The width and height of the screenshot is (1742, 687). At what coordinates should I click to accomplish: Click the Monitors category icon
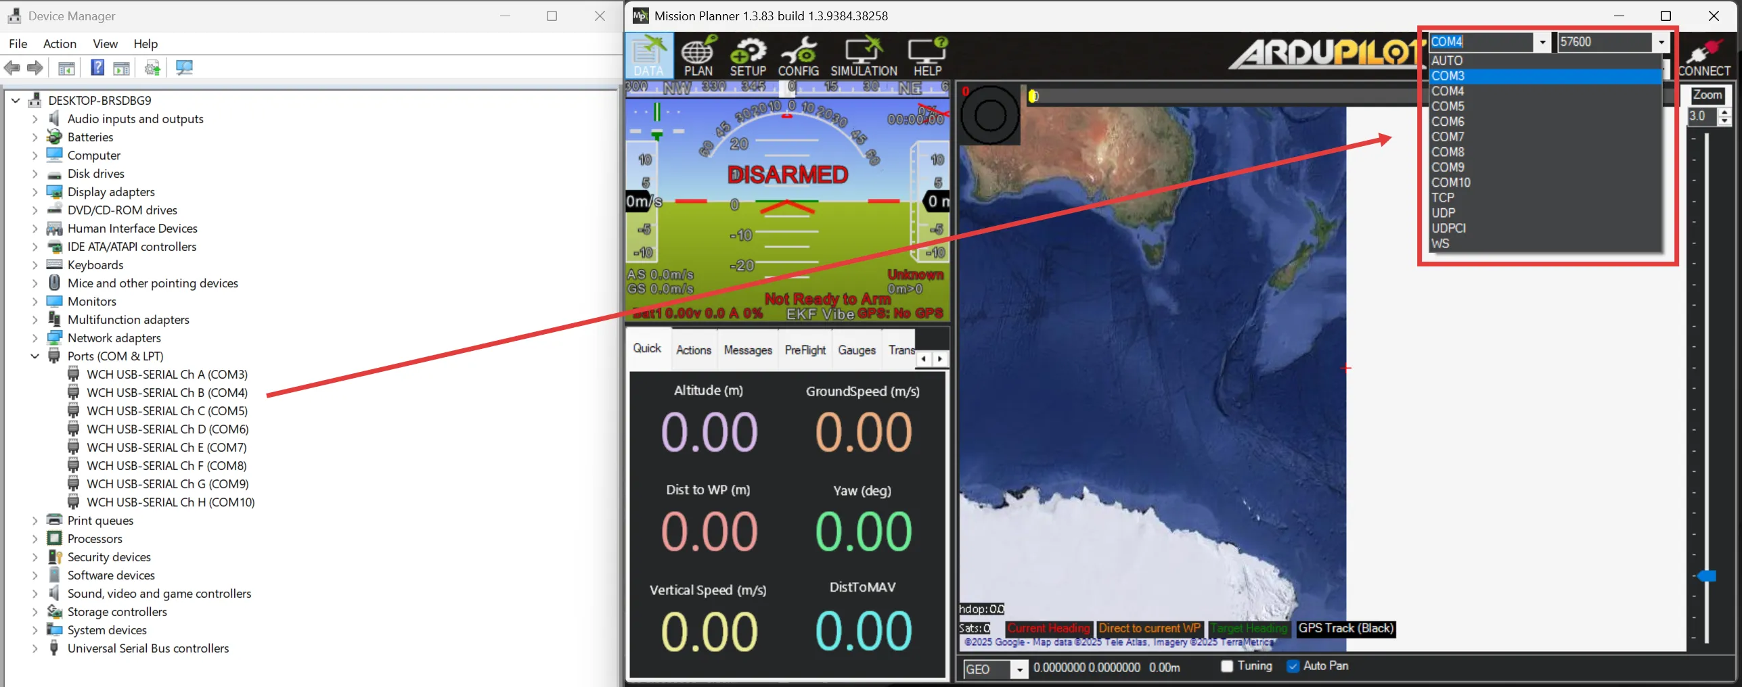tap(54, 301)
